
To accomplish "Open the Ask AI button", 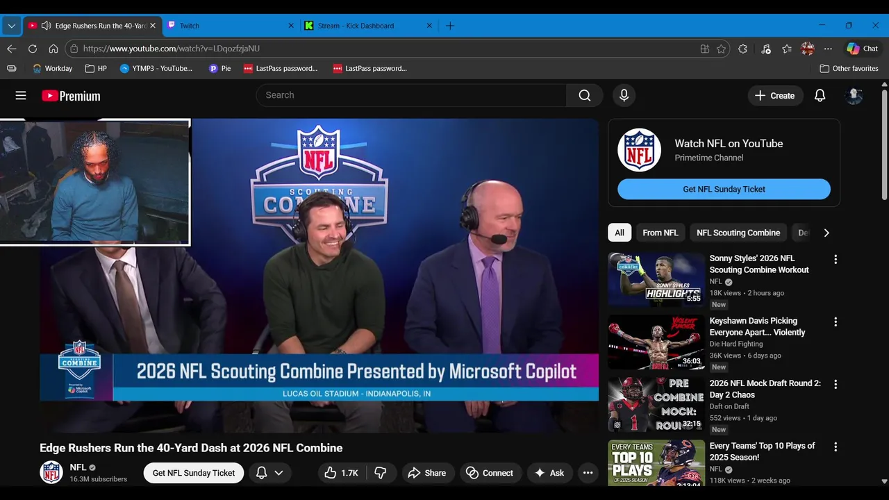I will [x=549, y=473].
